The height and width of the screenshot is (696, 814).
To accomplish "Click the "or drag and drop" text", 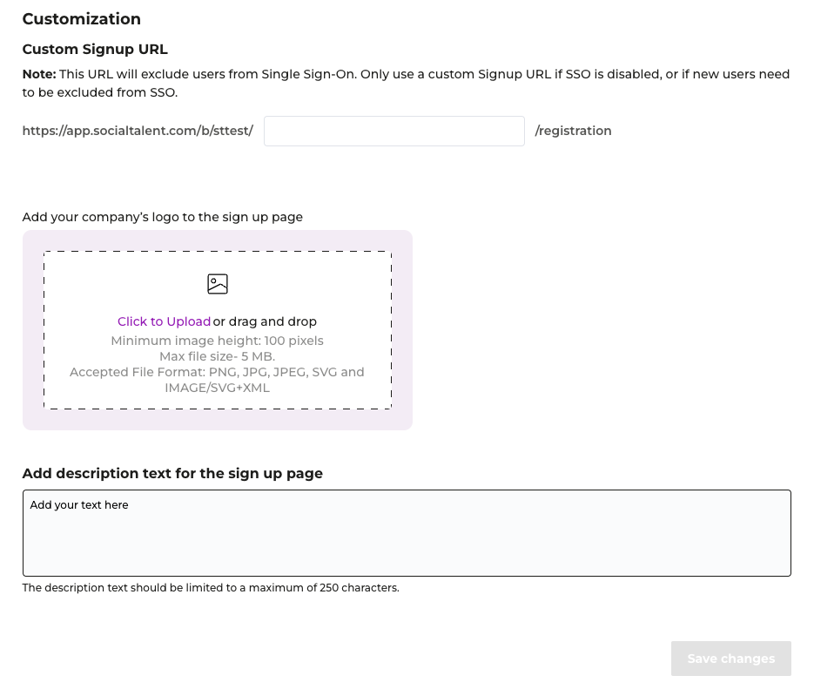I will point(265,321).
